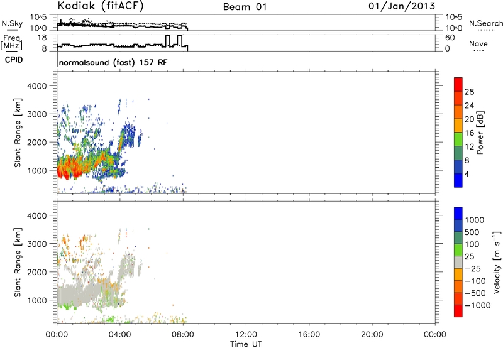Viewport: 503px width, 348px height.
Task: Select the Velocity colorbar segment between -25 and -100
Action: (458, 275)
